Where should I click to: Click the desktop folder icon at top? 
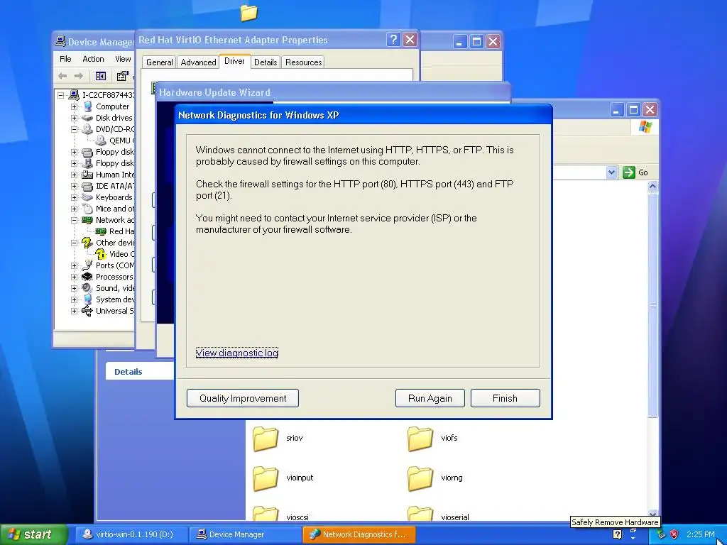tap(249, 13)
